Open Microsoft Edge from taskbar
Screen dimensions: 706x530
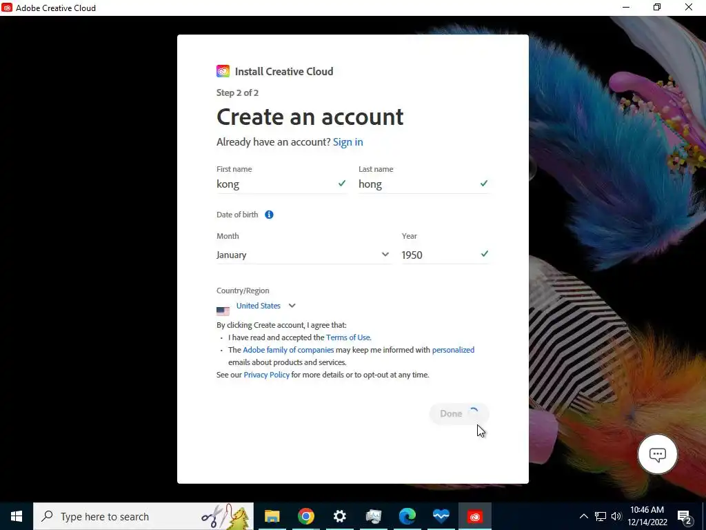(x=407, y=516)
